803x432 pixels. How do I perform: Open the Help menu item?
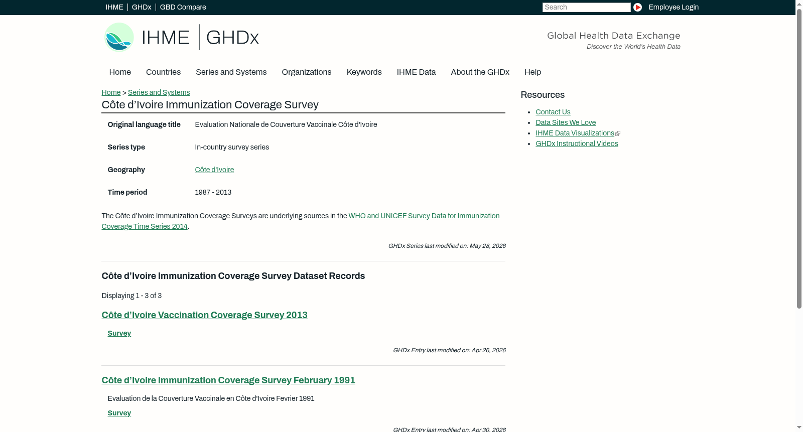[x=532, y=72]
